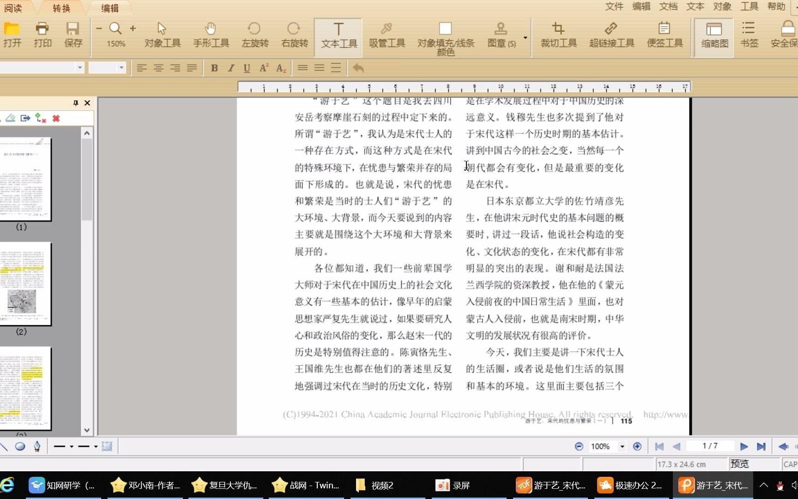Image resolution: width=798 pixels, height=499 pixels.
Task: Open the font size dropdown
Action: pyautogui.click(x=121, y=68)
